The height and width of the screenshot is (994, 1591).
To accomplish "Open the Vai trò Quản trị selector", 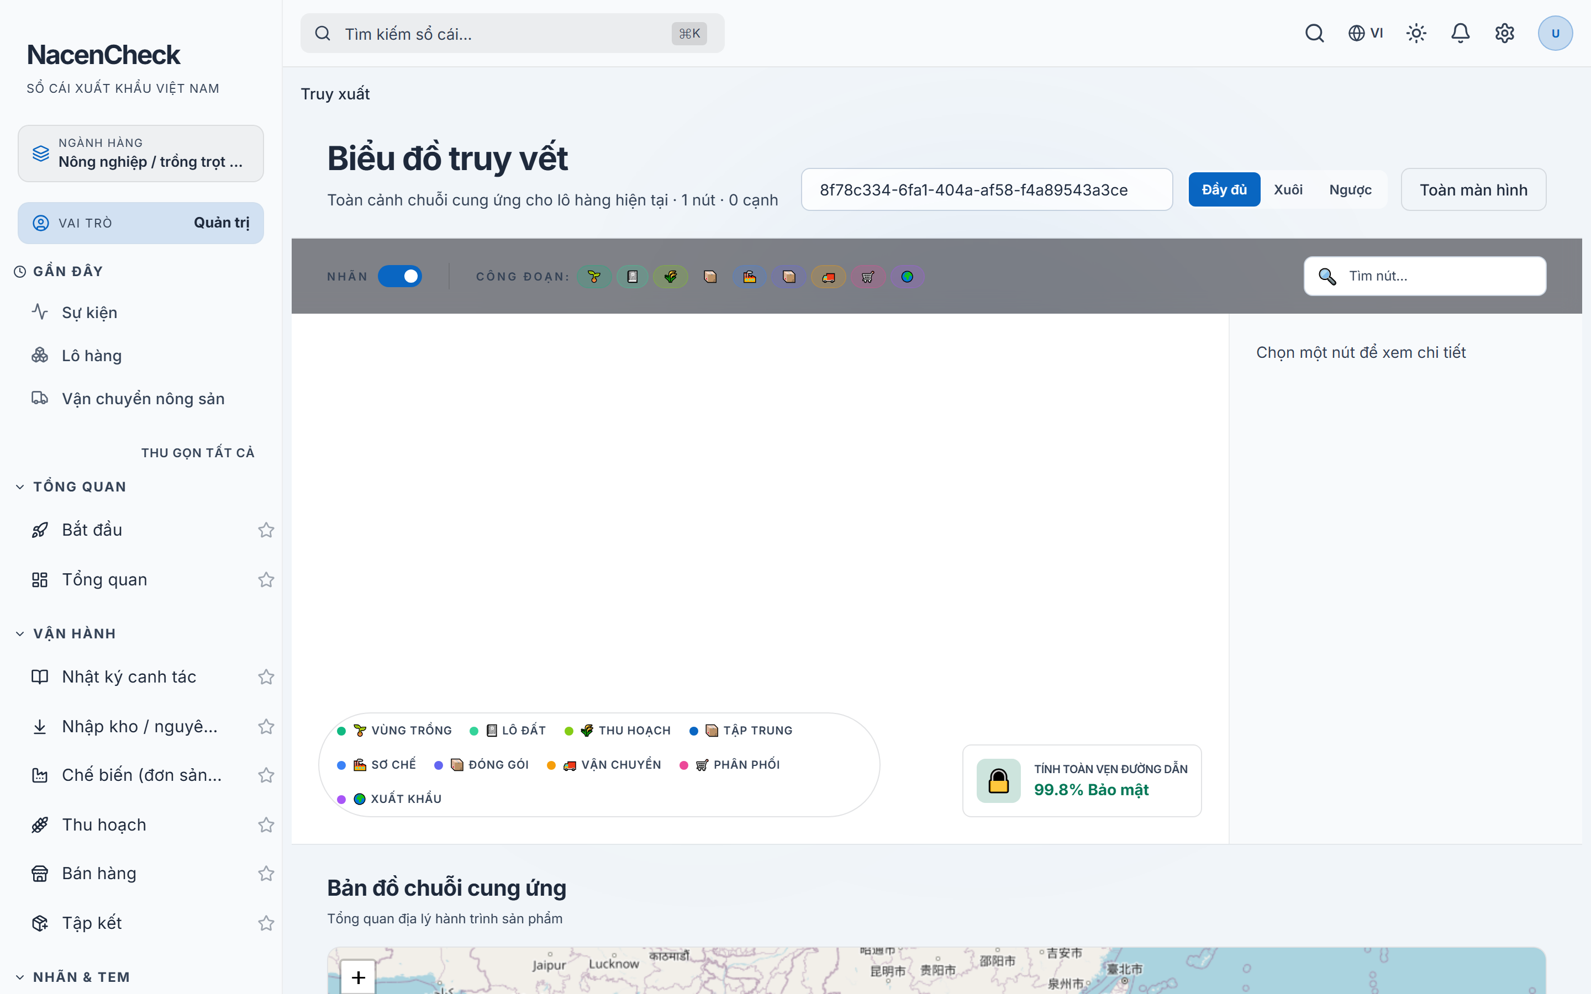I will pyautogui.click(x=141, y=223).
